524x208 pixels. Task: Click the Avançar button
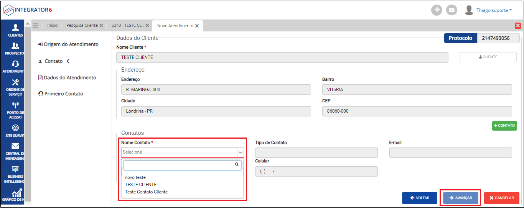[460, 198]
